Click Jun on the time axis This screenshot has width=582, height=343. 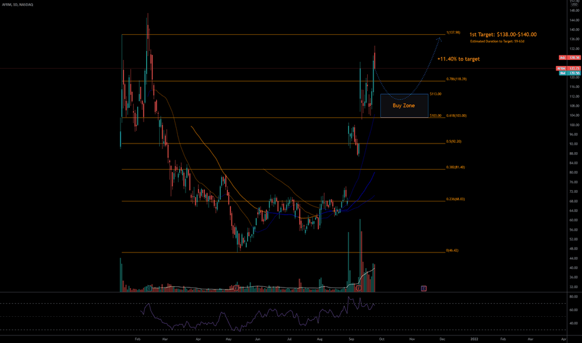(x=258, y=339)
